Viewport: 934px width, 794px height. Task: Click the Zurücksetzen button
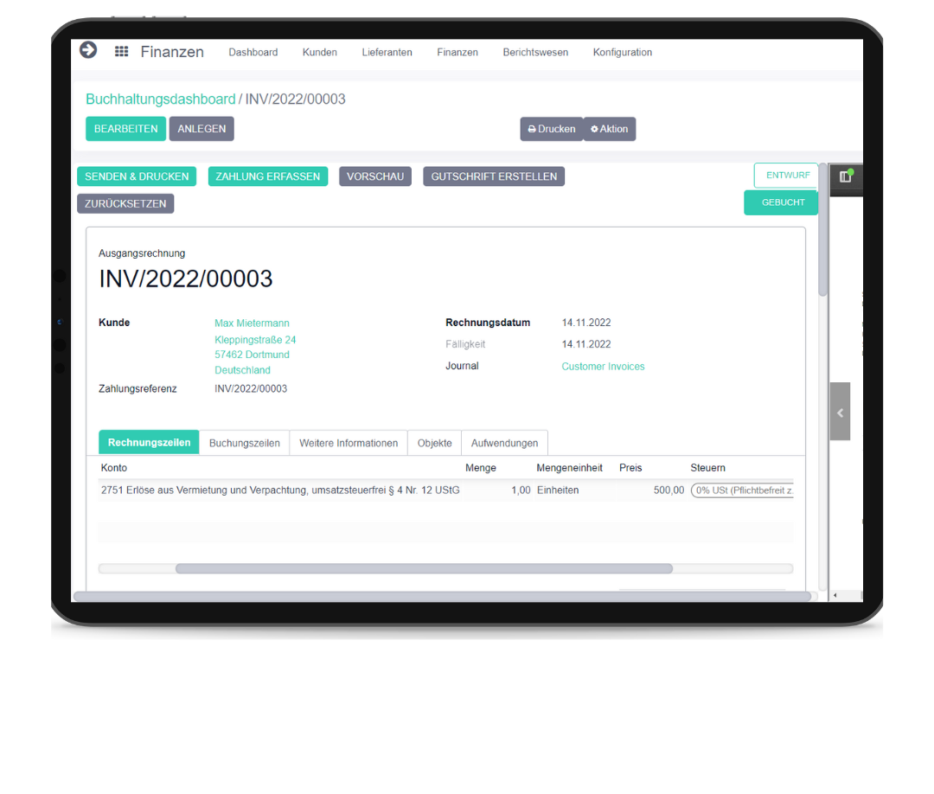(x=125, y=203)
